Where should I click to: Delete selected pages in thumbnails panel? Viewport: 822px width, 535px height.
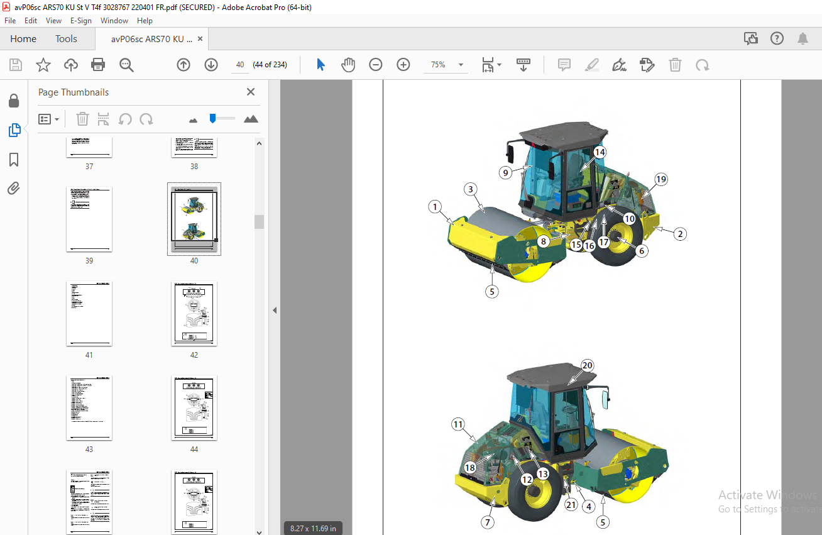[x=82, y=119]
